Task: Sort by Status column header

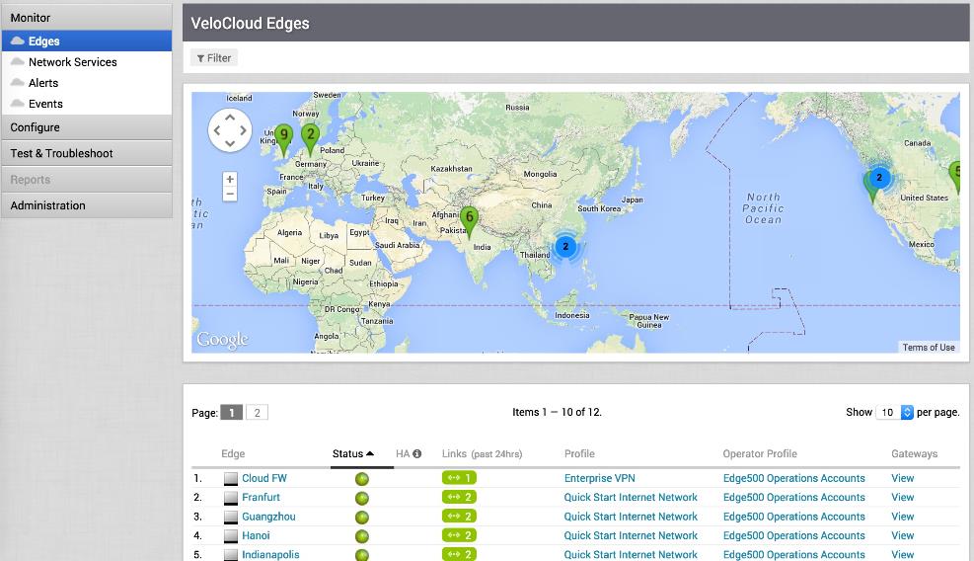Action: click(x=353, y=454)
